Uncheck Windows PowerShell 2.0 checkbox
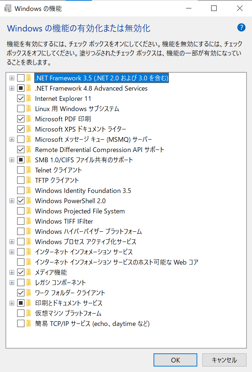 21,201
